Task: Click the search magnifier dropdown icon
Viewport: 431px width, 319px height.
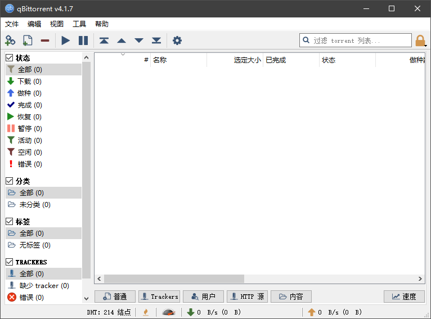Action: click(x=307, y=41)
